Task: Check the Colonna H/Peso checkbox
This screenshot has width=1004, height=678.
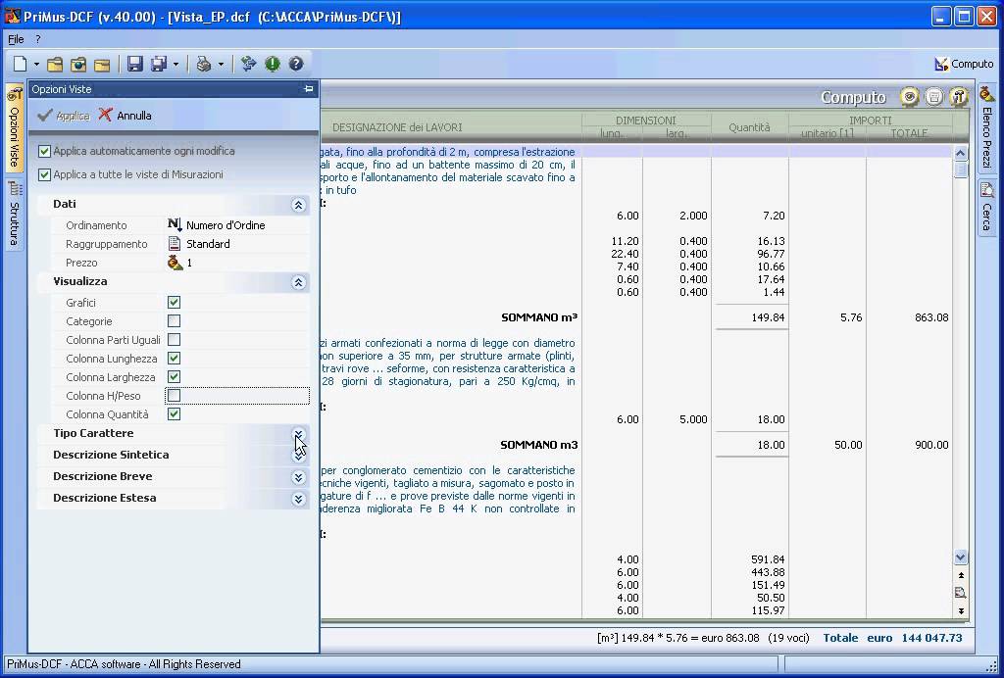Action: tap(175, 396)
